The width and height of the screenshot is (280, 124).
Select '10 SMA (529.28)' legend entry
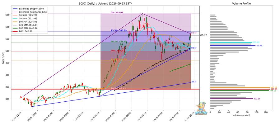[x=26, y=15]
